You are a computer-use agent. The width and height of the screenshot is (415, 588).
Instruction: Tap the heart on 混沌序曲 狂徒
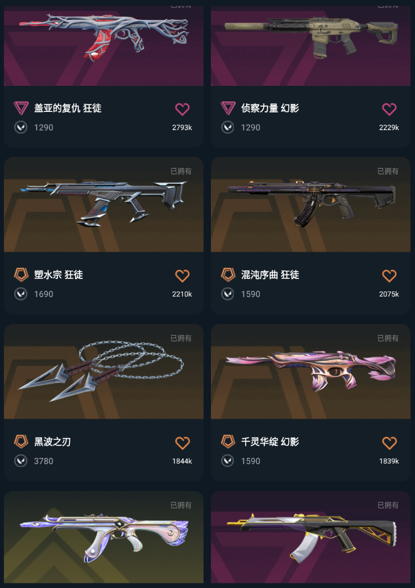(389, 276)
